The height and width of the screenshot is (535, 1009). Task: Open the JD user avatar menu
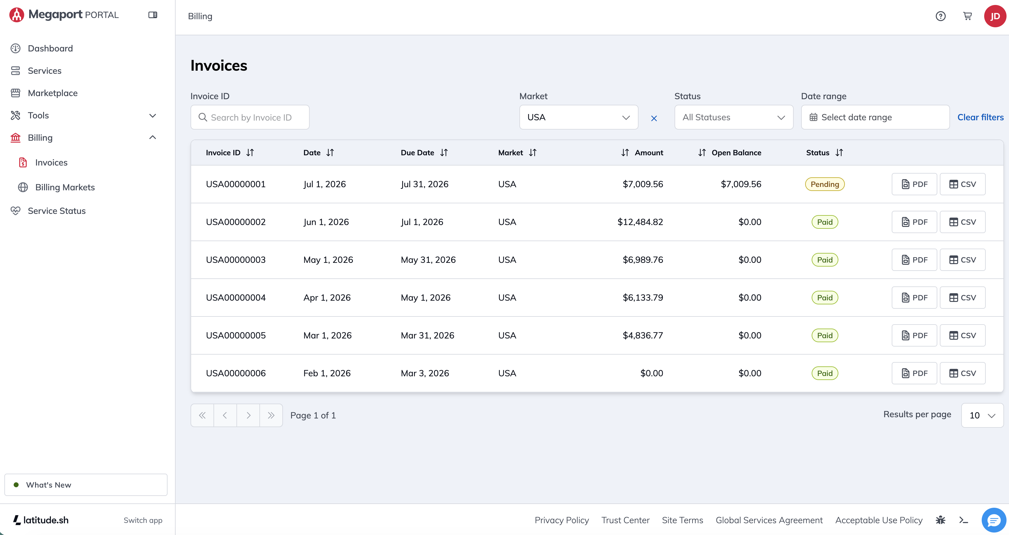coord(995,16)
